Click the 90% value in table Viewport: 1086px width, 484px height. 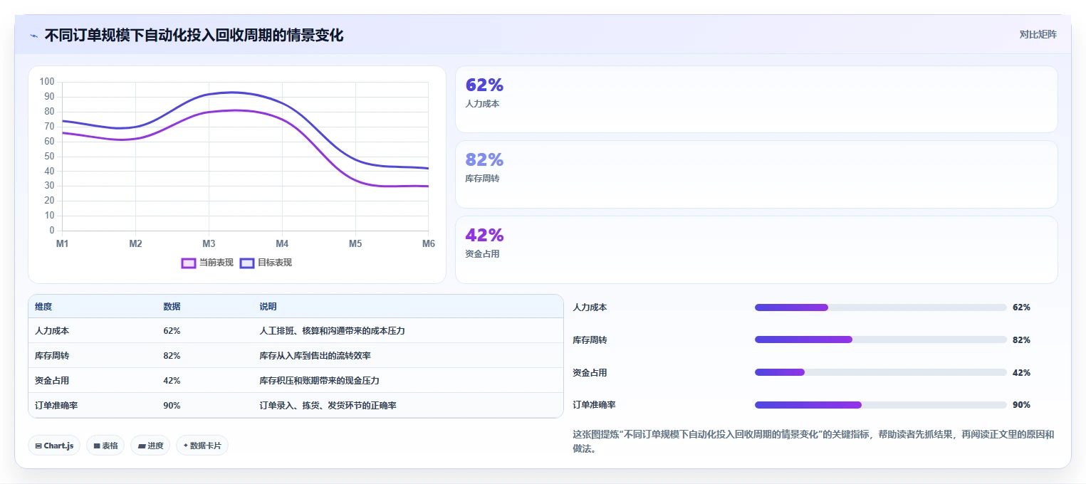click(x=172, y=406)
